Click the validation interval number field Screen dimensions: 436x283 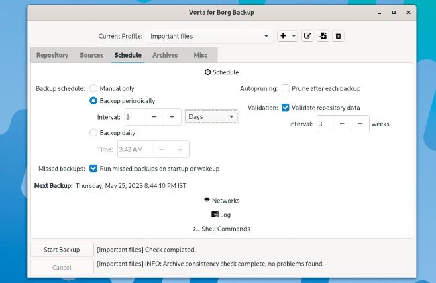tap(325, 124)
